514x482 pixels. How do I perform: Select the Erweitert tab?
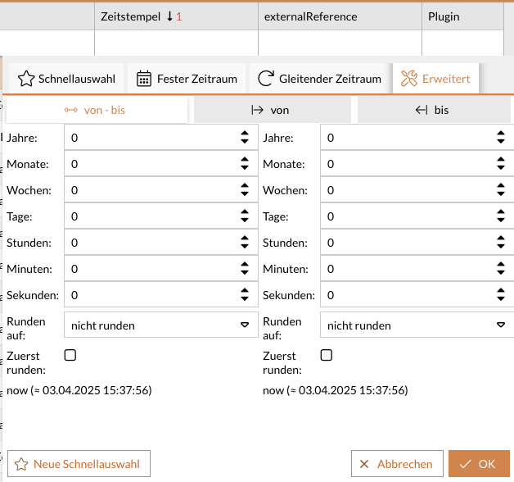[x=435, y=79]
